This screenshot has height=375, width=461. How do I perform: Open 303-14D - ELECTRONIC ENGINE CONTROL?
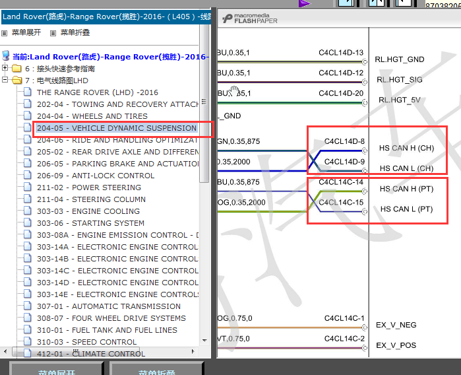(117, 283)
